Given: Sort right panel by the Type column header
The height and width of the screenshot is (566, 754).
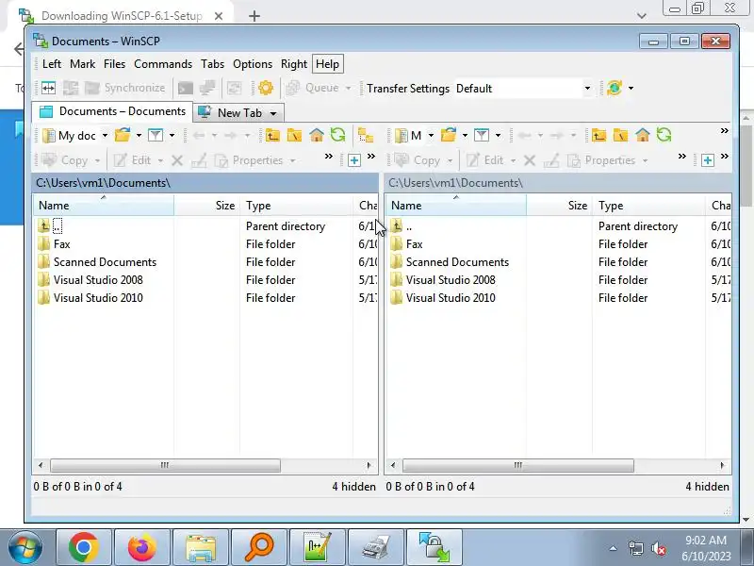Looking at the screenshot, I should click(x=648, y=206).
